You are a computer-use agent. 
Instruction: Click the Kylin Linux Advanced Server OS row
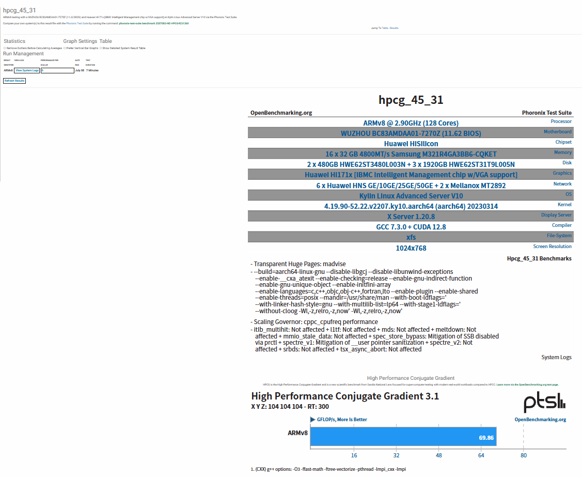(411, 196)
